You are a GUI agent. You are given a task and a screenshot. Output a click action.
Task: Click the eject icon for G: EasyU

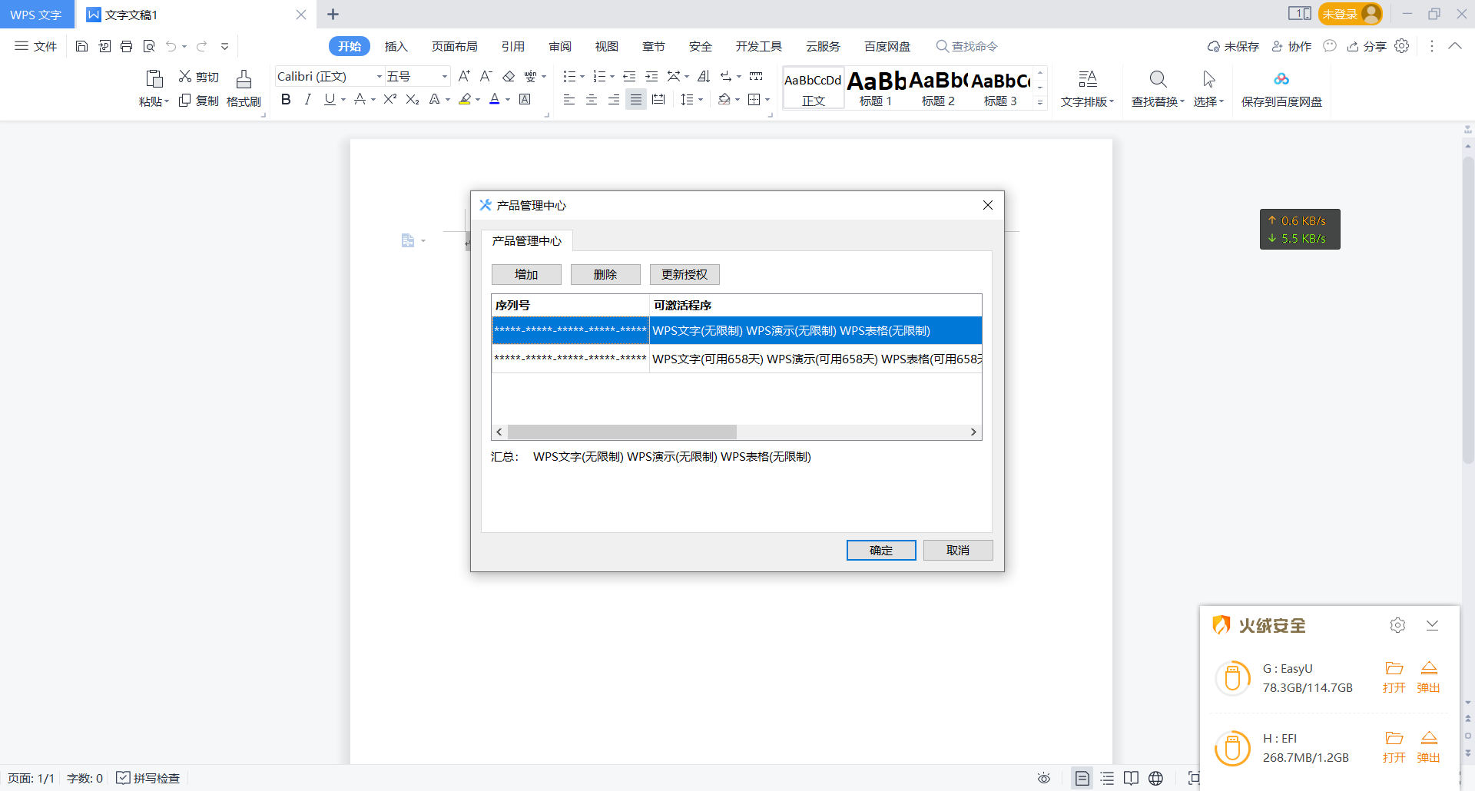tap(1428, 668)
